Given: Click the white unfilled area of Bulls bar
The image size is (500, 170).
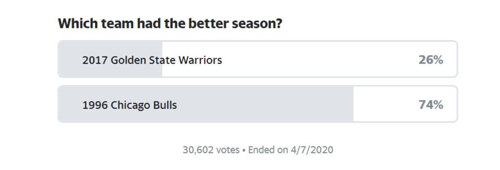Looking at the screenshot, I should tap(405, 104).
